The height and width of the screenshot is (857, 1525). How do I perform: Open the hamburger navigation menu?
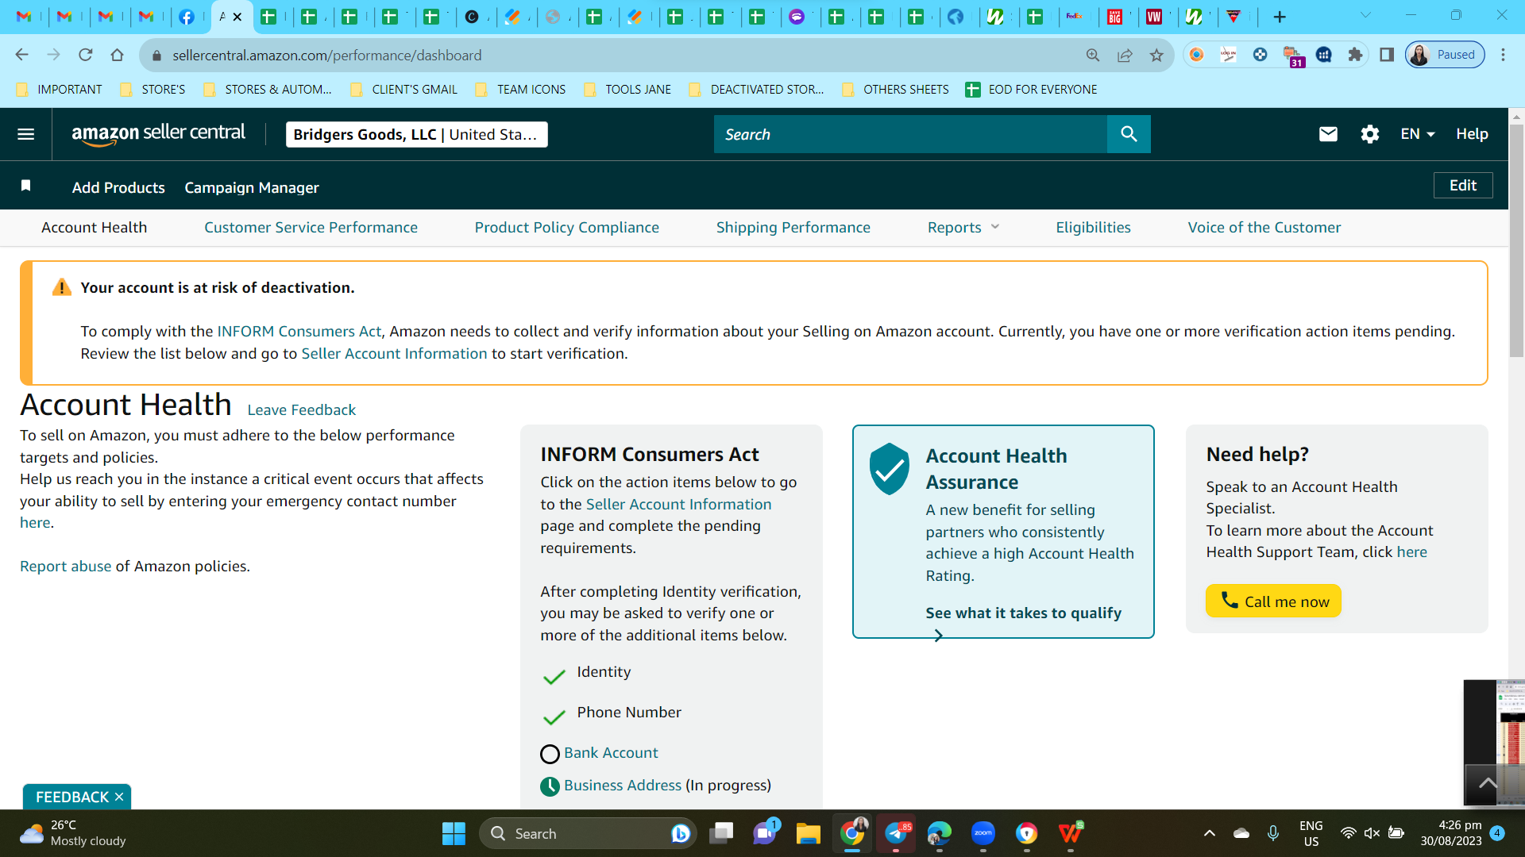point(25,134)
